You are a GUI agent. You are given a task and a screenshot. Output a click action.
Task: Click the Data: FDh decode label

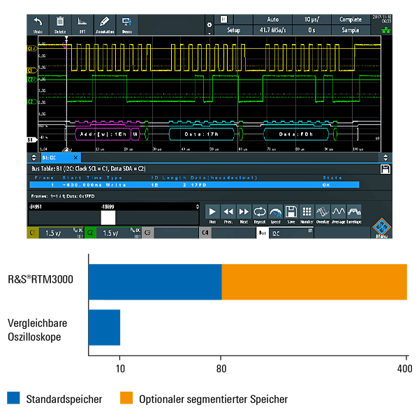coord(296,134)
